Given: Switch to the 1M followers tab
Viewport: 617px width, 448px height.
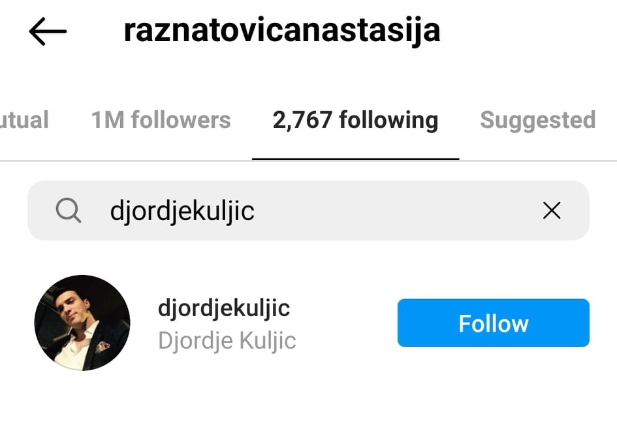Looking at the screenshot, I should pyautogui.click(x=161, y=120).
